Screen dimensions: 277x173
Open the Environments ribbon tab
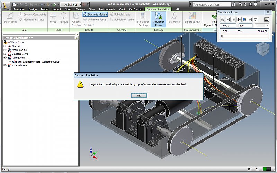tap(107, 9)
